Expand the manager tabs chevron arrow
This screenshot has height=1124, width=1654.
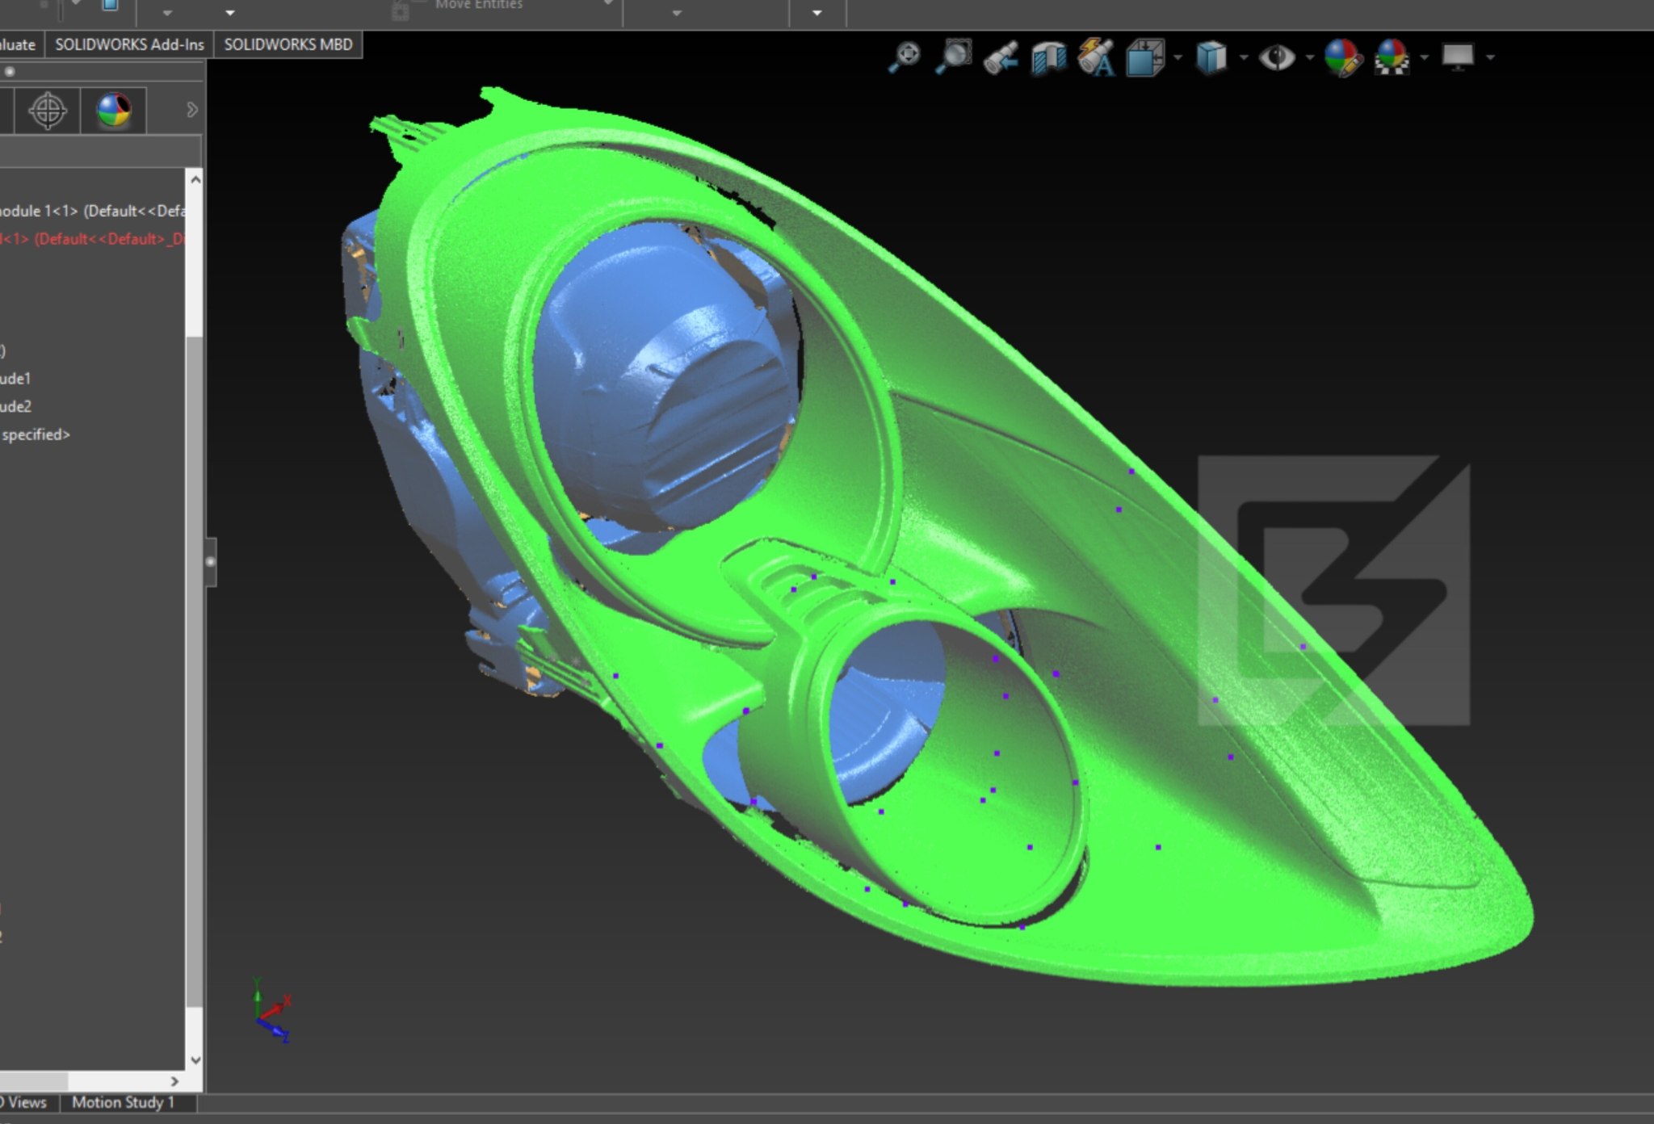pos(191,110)
